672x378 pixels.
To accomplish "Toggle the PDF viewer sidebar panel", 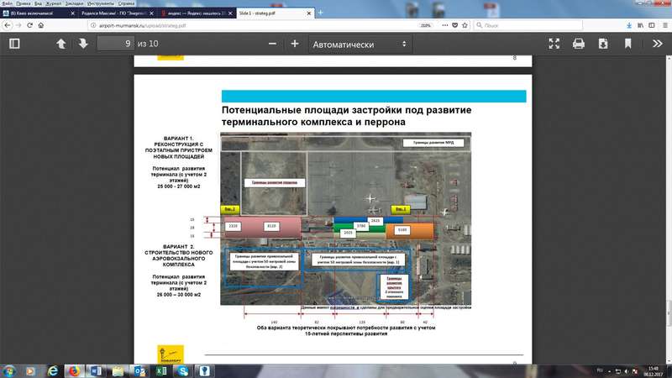I will click(14, 44).
